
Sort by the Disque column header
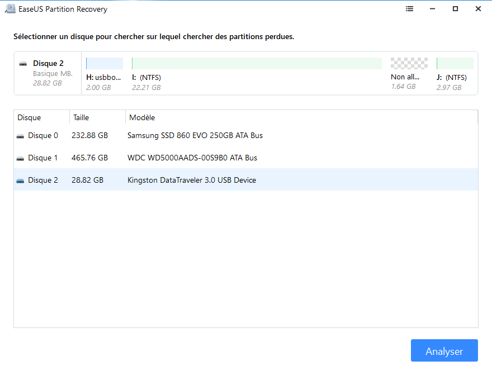tap(42, 117)
